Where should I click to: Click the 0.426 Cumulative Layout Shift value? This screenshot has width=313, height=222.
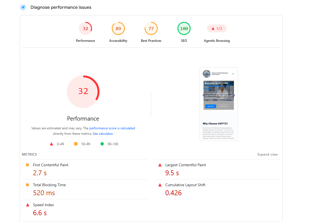pos(173,193)
